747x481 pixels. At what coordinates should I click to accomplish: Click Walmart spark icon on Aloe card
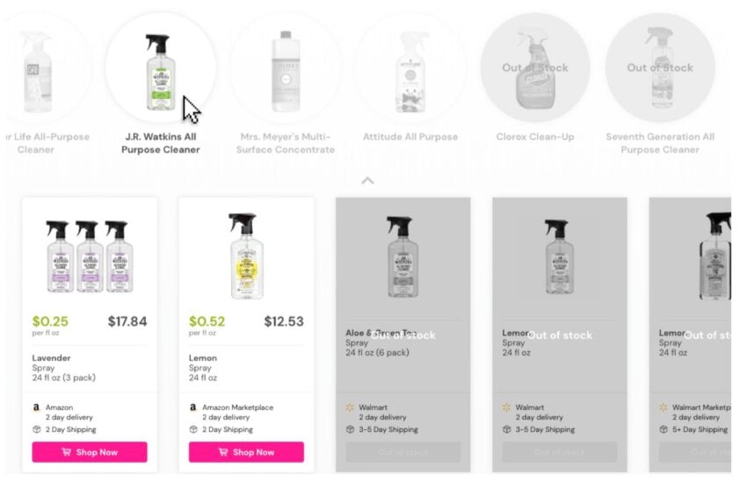click(350, 407)
